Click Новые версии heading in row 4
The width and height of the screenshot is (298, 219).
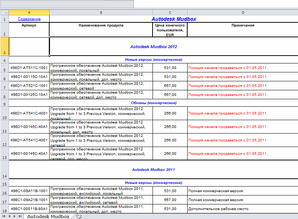coord(153,59)
